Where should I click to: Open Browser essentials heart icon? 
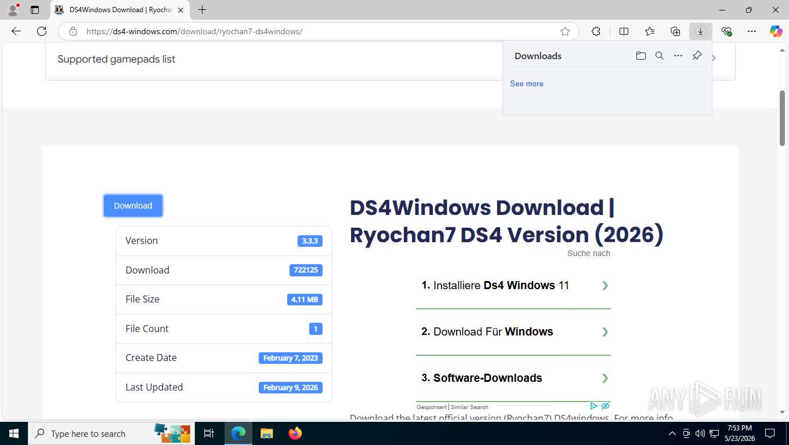coord(726,31)
